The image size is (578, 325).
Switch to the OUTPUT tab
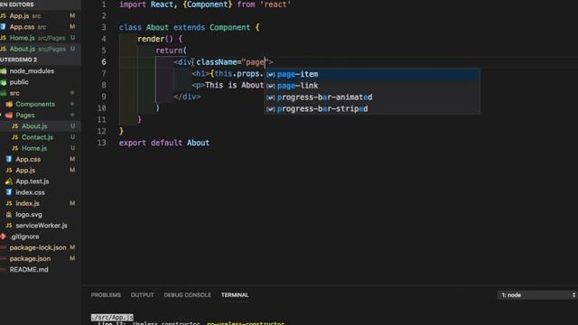[143, 295]
